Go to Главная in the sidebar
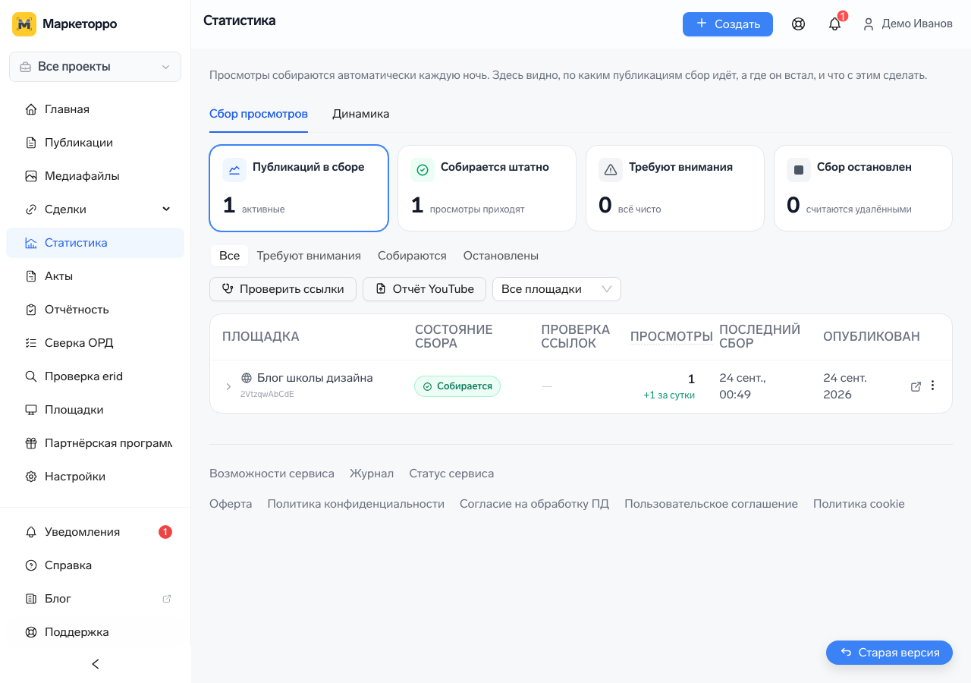 tap(95, 109)
